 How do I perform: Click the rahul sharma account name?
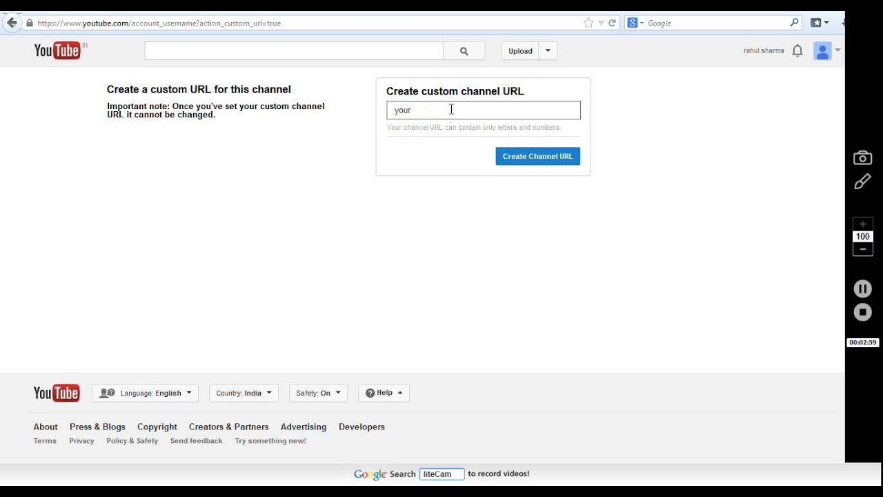pyautogui.click(x=764, y=50)
